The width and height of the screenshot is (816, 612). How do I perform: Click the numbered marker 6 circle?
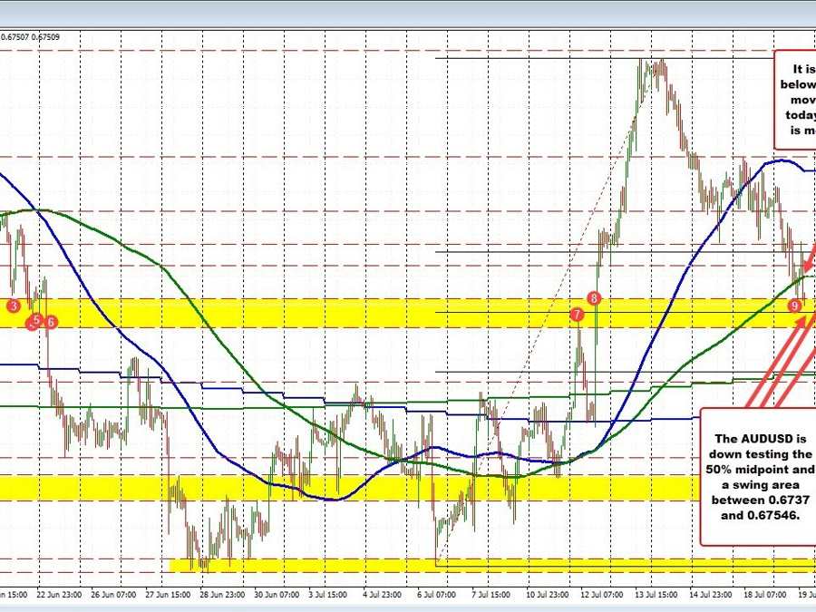point(51,322)
